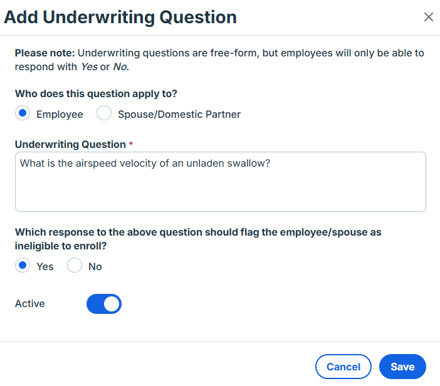This screenshot has width=440, height=386.
Task: Choose the Yes radio for ineligible response
Action: pyautogui.click(x=23, y=266)
